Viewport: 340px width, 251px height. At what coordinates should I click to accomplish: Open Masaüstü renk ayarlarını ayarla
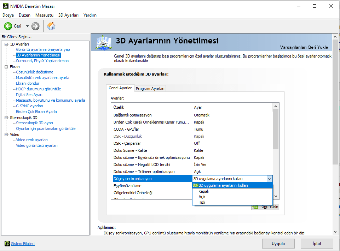pyautogui.click(x=42, y=78)
